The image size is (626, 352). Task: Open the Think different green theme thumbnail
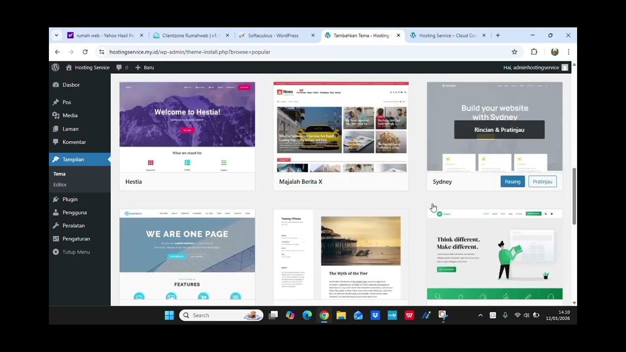(x=494, y=254)
